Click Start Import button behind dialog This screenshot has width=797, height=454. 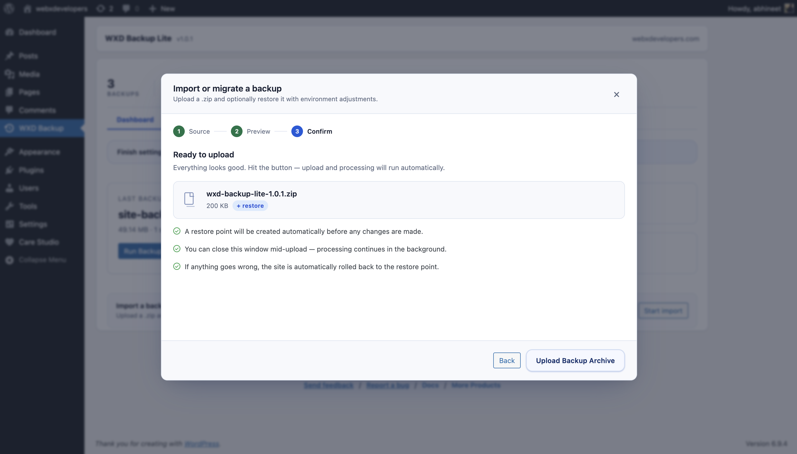coord(663,311)
